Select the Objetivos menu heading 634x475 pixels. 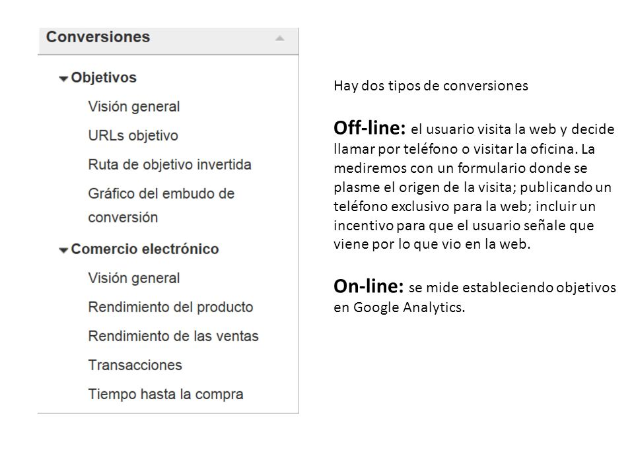(x=104, y=78)
